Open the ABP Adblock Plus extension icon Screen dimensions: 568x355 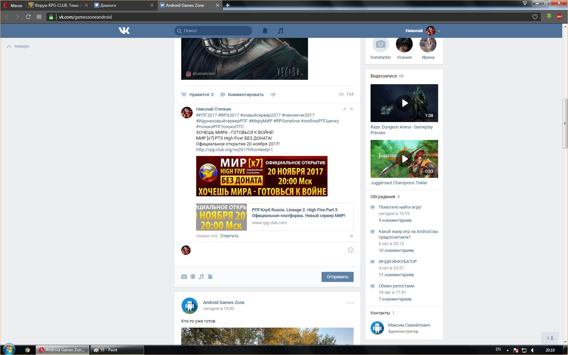[560, 17]
